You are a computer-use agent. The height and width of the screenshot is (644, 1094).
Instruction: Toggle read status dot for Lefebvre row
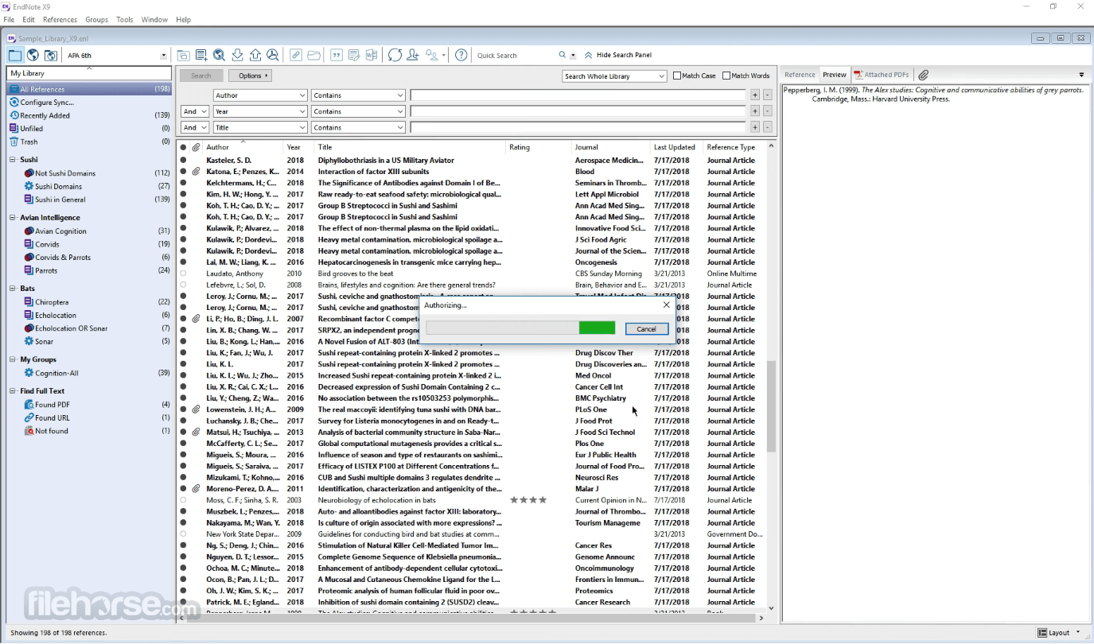pyautogui.click(x=183, y=285)
